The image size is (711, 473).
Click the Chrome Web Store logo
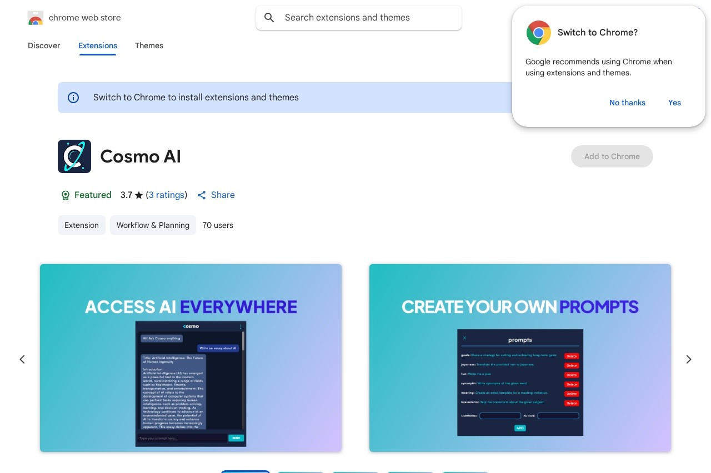[36, 18]
